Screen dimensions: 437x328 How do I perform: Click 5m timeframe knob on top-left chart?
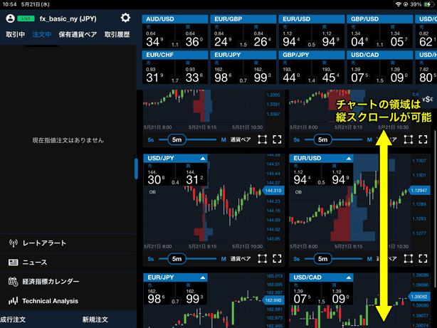coord(177,139)
